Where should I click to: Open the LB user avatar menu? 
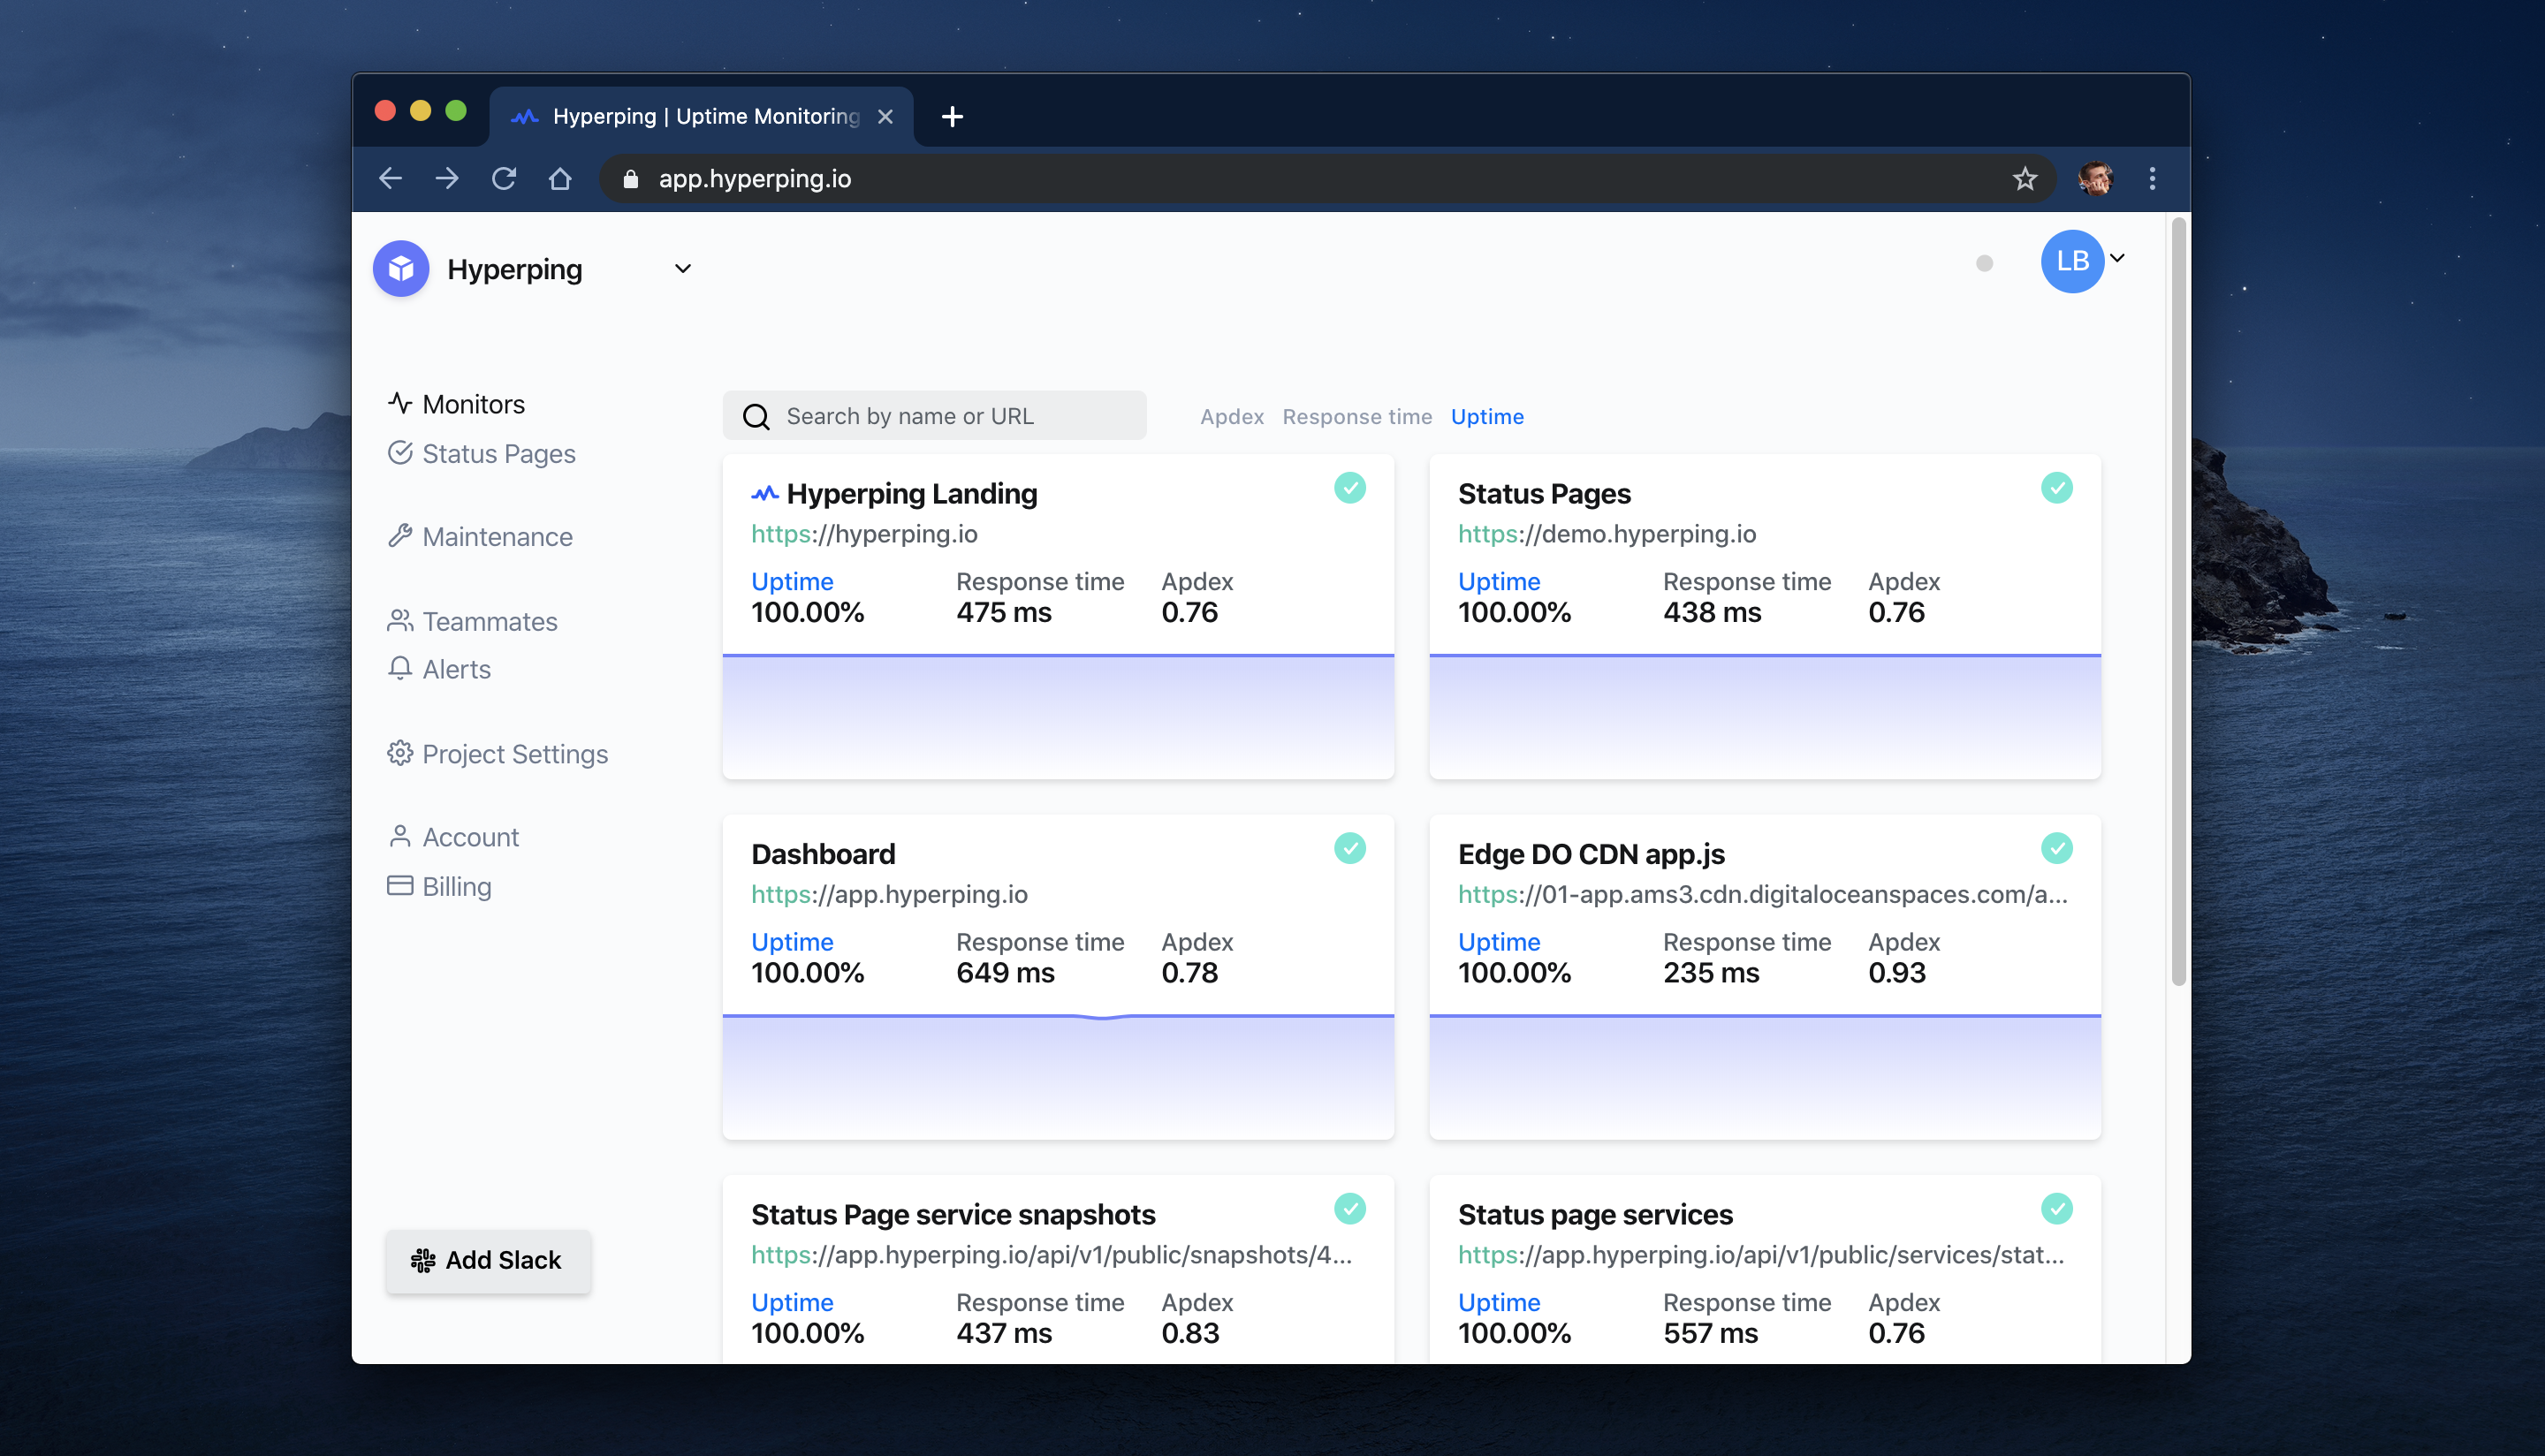coord(2072,261)
